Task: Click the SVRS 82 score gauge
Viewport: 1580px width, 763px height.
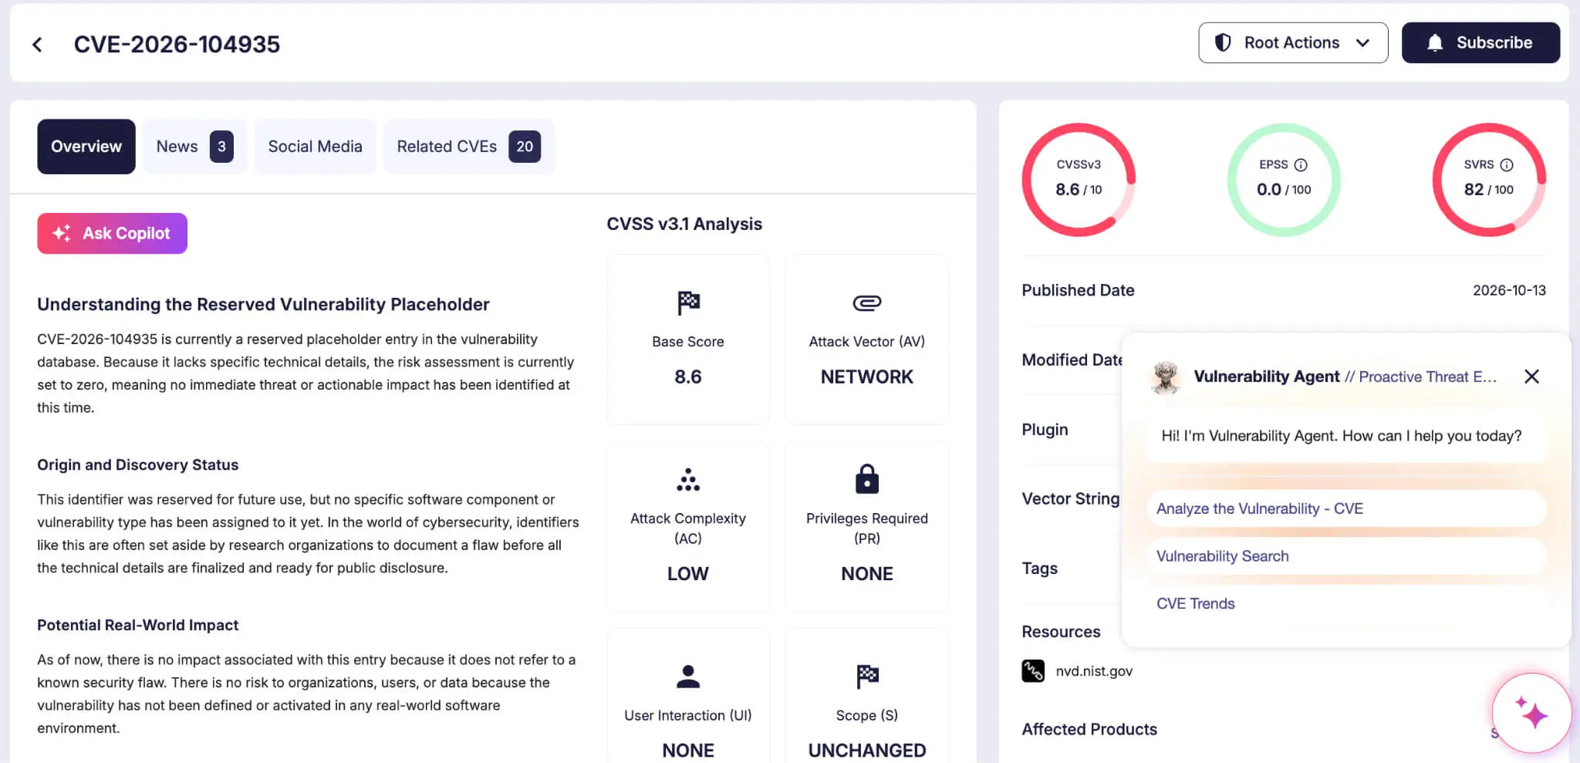Action: [1489, 180]
